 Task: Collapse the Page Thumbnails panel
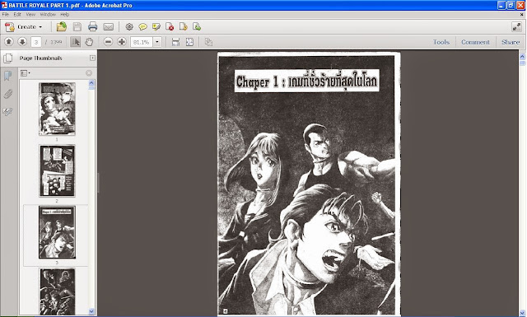(x=92, y=58)
